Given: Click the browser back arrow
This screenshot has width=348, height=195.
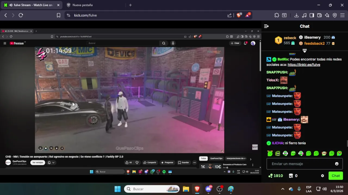Looking at the screenshot, I should pos(5,15).
